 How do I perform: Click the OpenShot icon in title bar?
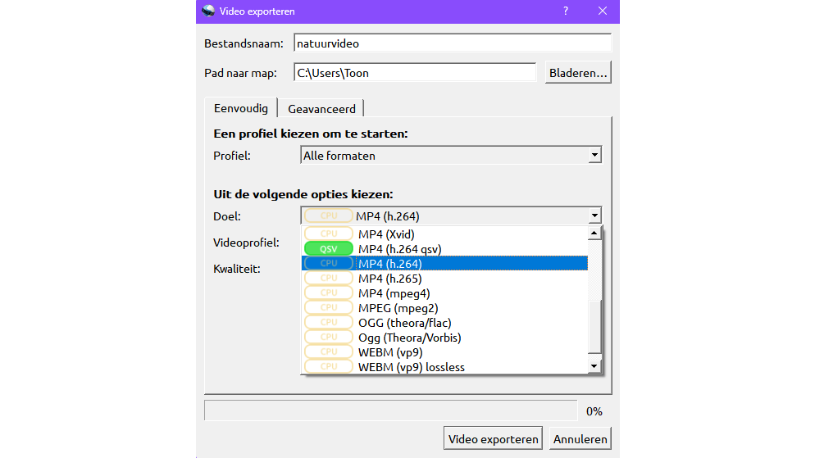208,11
